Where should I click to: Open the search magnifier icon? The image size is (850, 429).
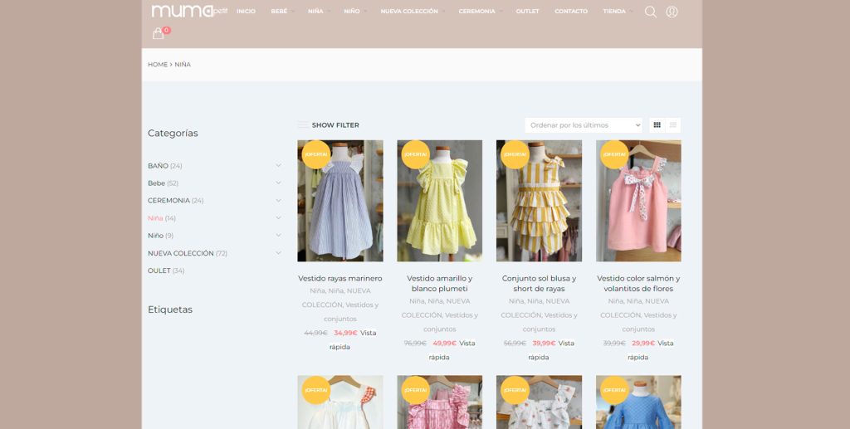click(x=651, y=12)
